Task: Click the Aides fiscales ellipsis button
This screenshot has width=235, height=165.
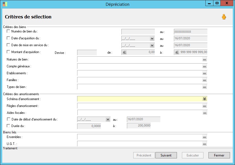Action: (x=205, y=113)
